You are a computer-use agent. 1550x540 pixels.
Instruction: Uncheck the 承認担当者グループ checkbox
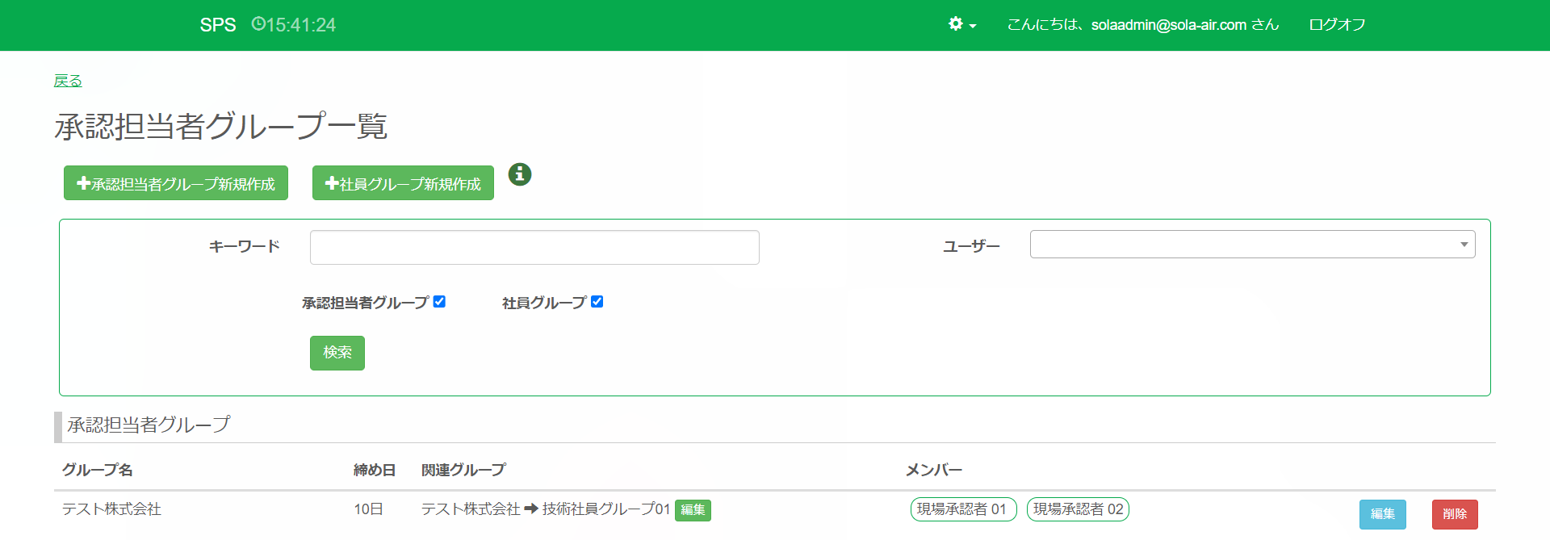[439, 302]
